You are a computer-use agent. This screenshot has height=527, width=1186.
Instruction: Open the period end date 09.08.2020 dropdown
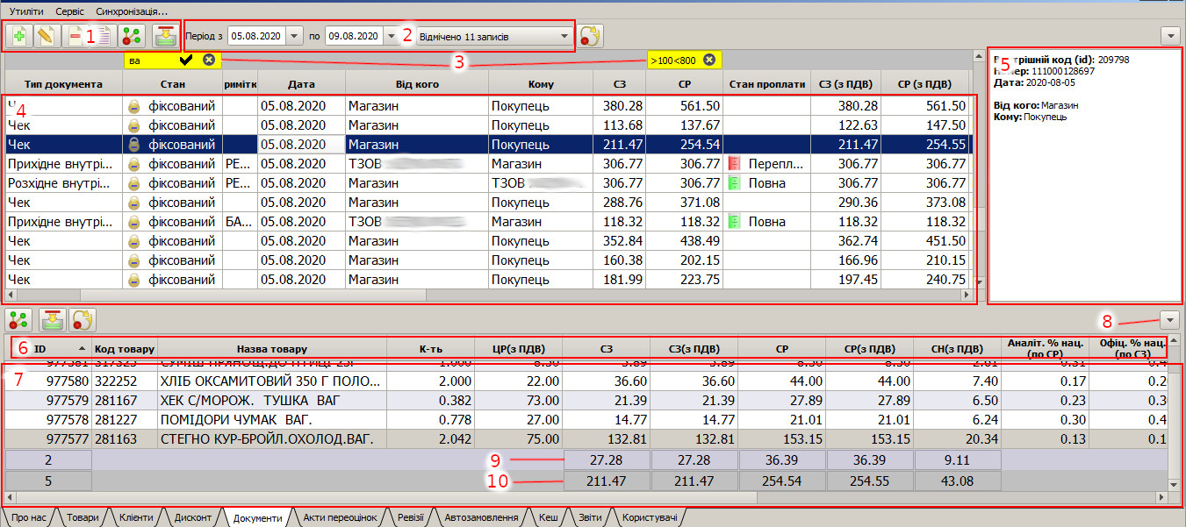tap(392, 36)
